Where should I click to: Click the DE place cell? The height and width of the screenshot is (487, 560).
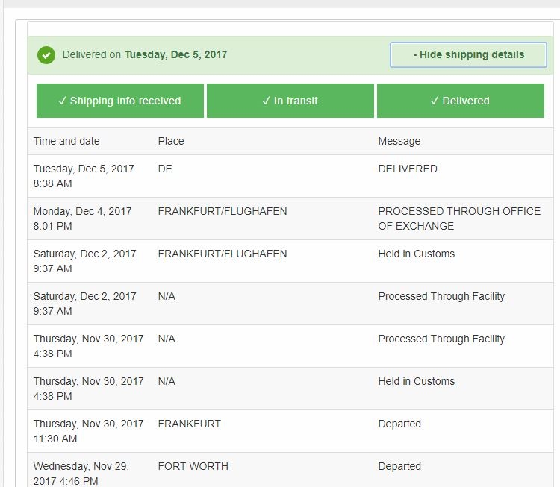coord(165,169)
